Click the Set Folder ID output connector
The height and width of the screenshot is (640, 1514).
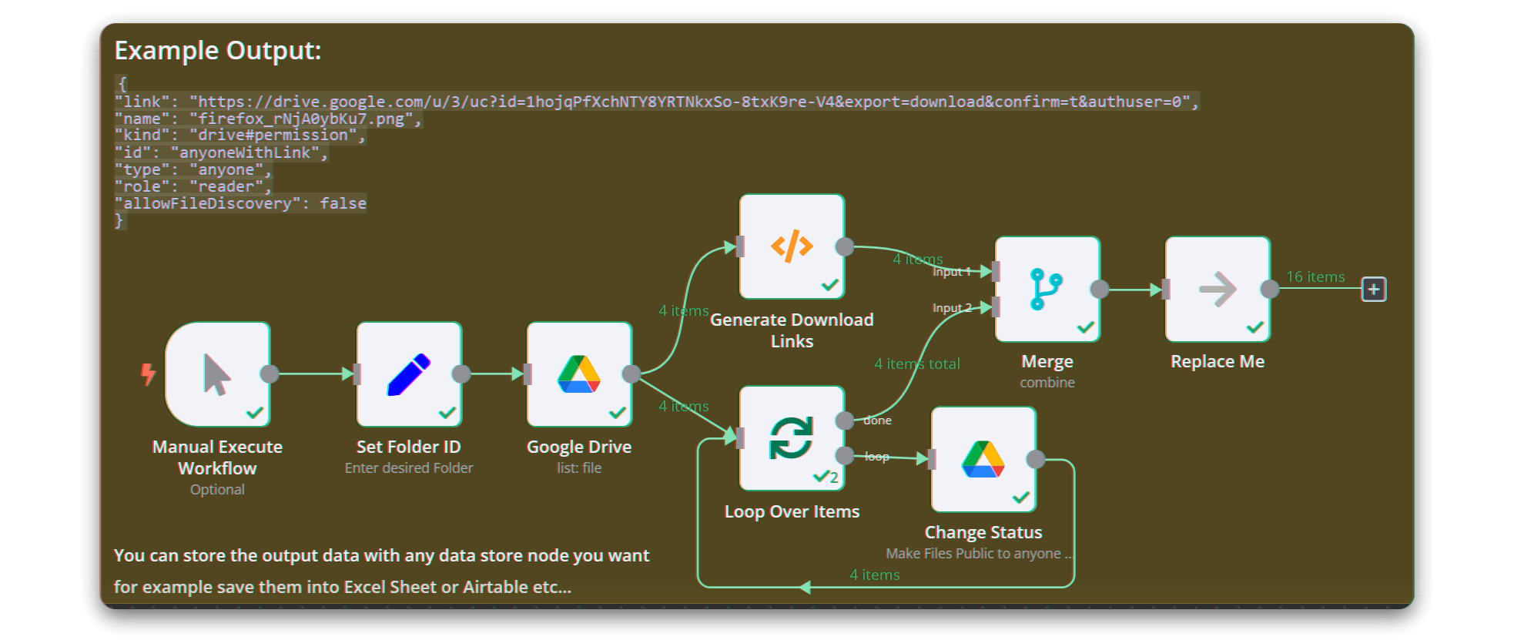(x=461, y=374)
